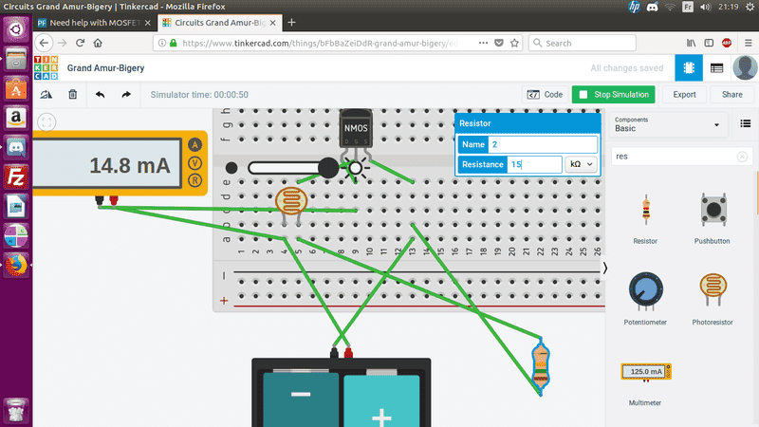This screenshot has height=427, width=759.
Task: Click the rotate component icon
Action: click(46, 95)
